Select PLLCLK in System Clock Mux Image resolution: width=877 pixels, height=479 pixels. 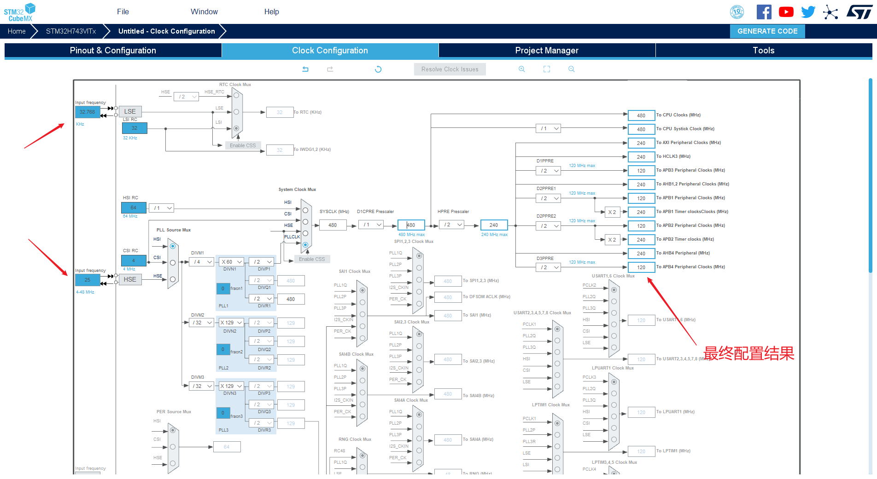[x=305, y=245]
